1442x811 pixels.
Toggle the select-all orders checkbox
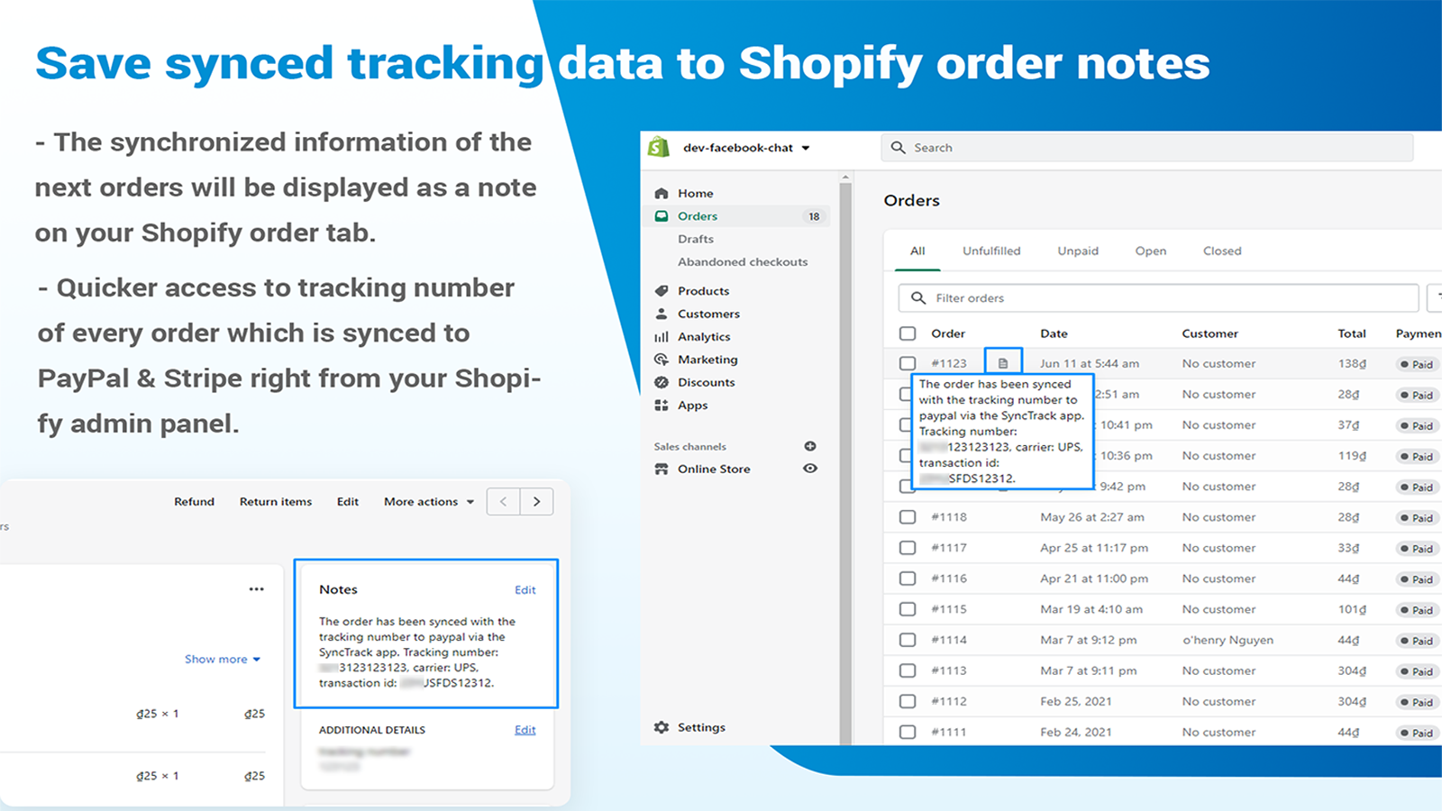(x=908, y=333)
